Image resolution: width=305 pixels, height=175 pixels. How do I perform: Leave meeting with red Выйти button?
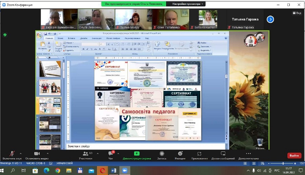[x=294, y=155]
